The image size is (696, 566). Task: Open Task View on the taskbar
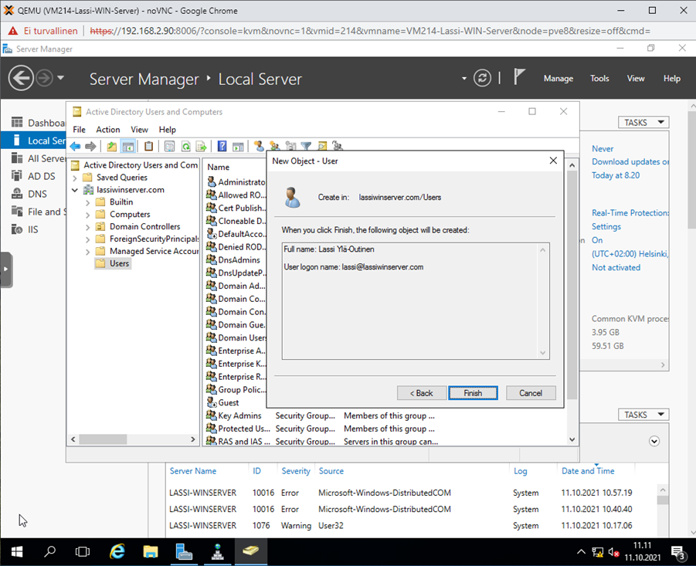(x=83, y=551)
